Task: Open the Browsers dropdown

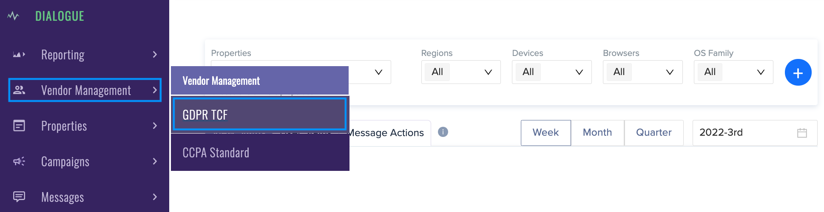Action: pos(642,72)
